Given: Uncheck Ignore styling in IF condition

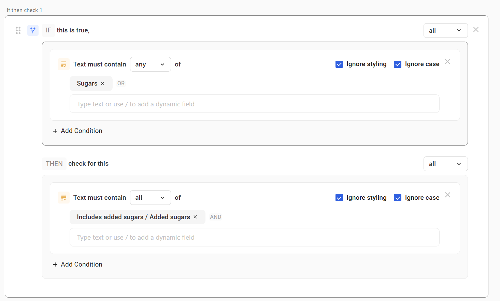Looking at the screenshot, I should (339, 64).
